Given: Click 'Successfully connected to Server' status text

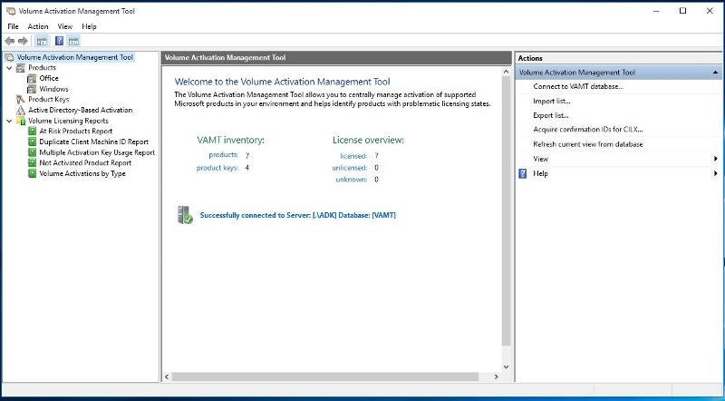Looking at the screenshot, I should [x=298, y=215].
